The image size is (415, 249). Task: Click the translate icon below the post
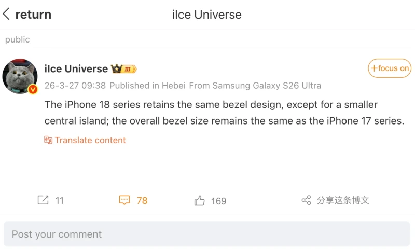pos(48,140)
